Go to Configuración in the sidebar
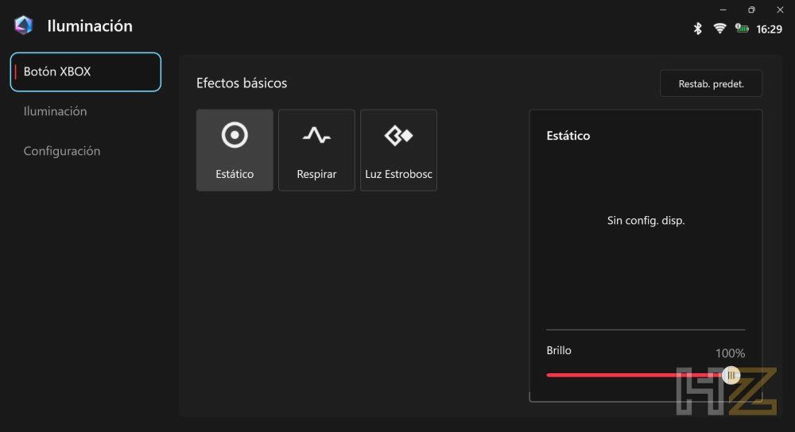 (x=62, y=151)
